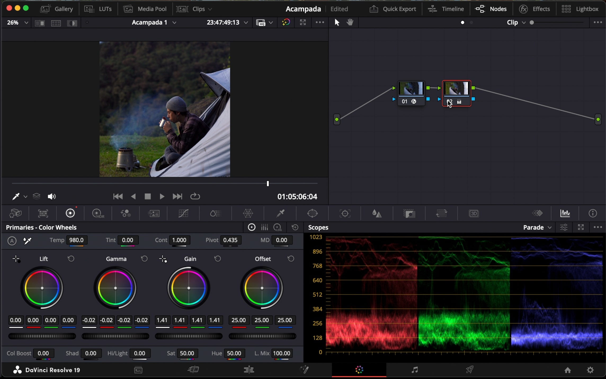Click the Keyframes diamond icon
The width and height of the screenshot is (606, 379).
click(538, 213)
